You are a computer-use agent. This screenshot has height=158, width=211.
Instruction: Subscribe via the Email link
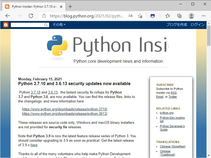point(160,97)
